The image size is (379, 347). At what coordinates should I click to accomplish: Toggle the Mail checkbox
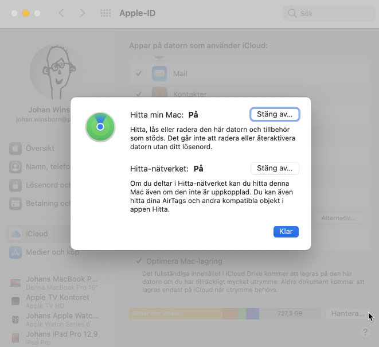[x=139, y=73]
